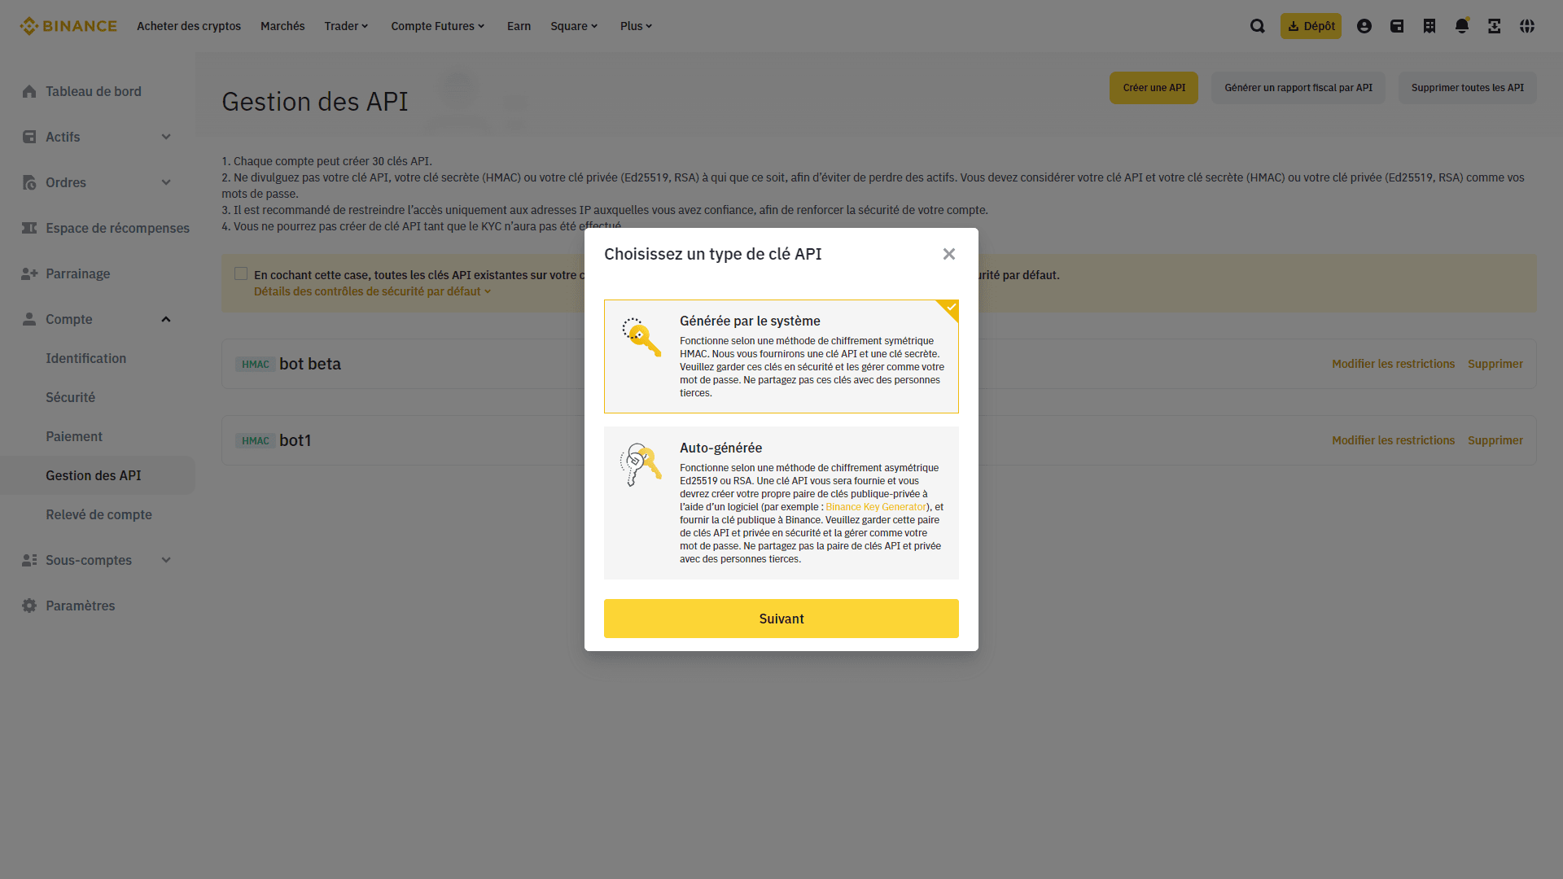The height and width of the screenshot is (879, 1563).
Task: Delete the bot beta API key
Action: pos(1495,364)
